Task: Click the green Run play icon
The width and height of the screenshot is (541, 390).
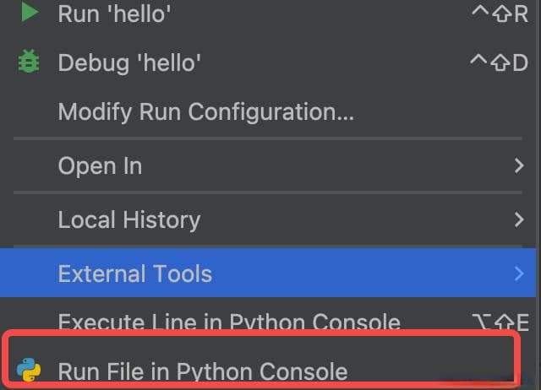Action: 30,12
